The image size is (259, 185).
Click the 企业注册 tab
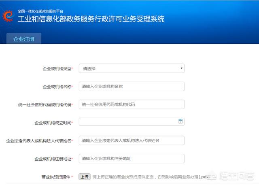point(24,38)
